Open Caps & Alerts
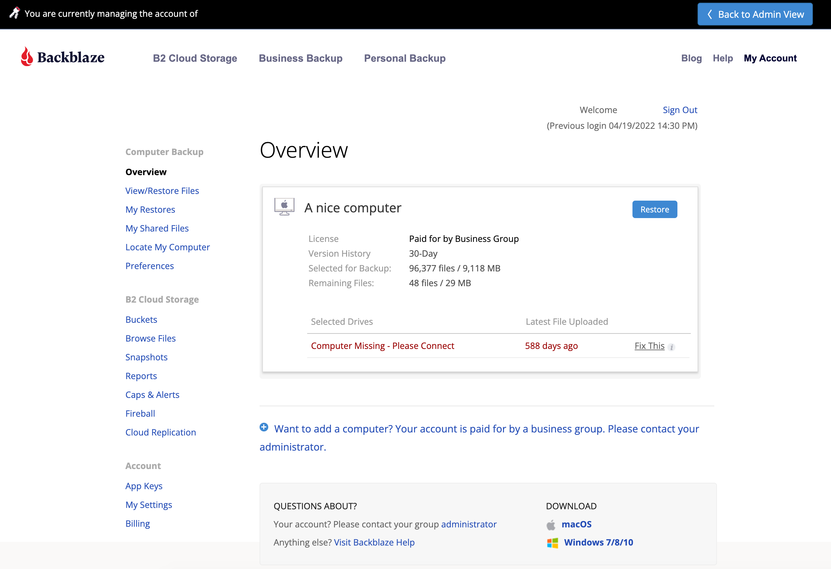The height and width of the screenshot is (569, 831). 152,395
